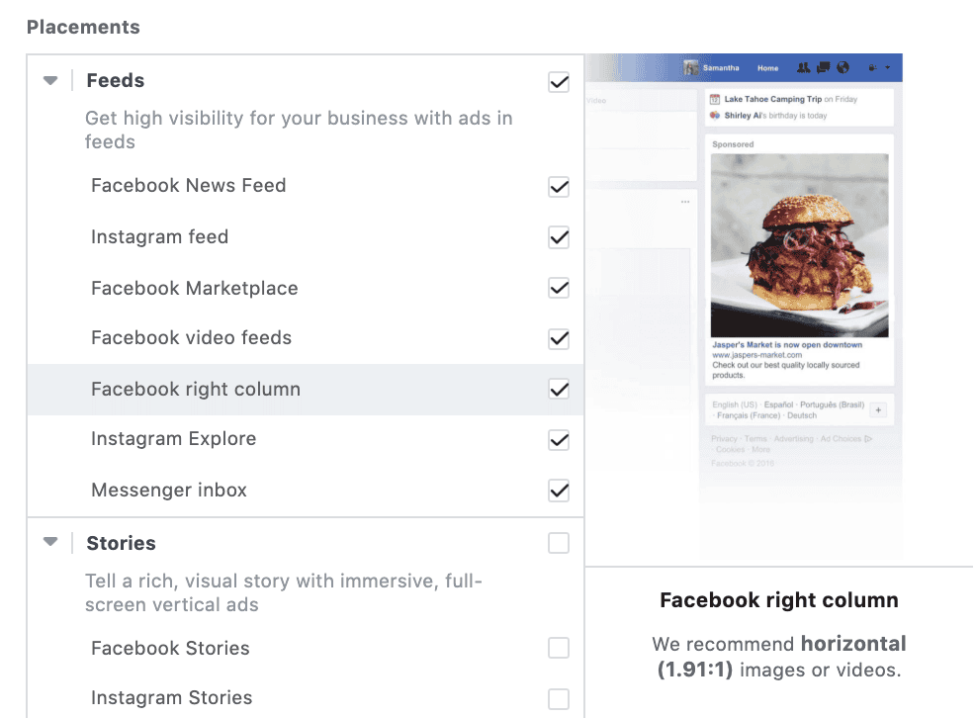This screenshot has height=718, width=975.
Task: Click the messages icon in preview header
Action: tap(824, 68)
